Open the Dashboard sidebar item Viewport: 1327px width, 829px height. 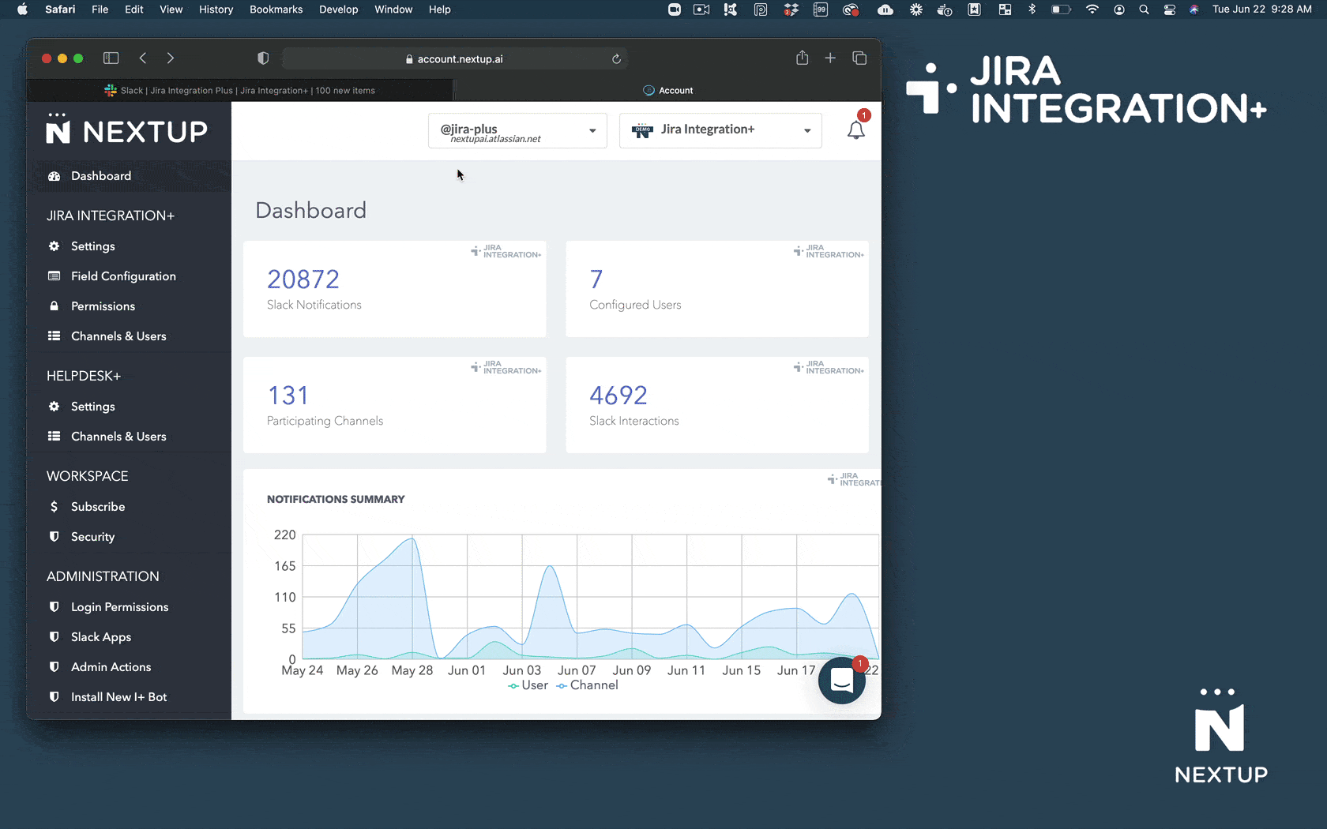point(101,176)
